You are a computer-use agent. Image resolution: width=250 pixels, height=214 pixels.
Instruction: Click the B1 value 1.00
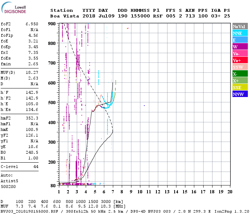[x=33, y=158]
